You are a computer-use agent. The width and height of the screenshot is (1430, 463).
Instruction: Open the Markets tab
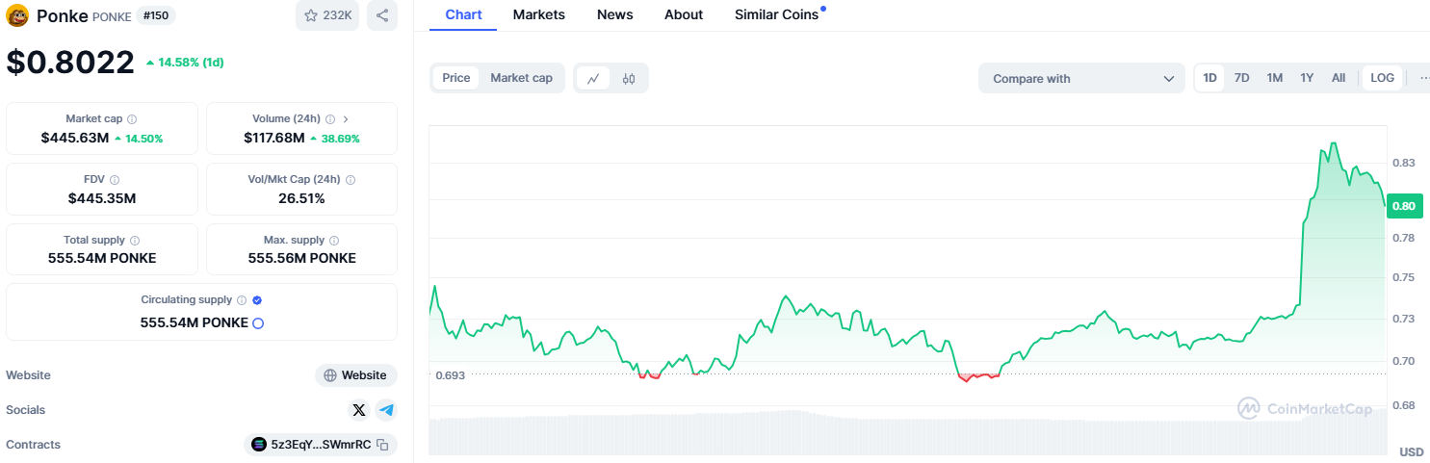539,14
